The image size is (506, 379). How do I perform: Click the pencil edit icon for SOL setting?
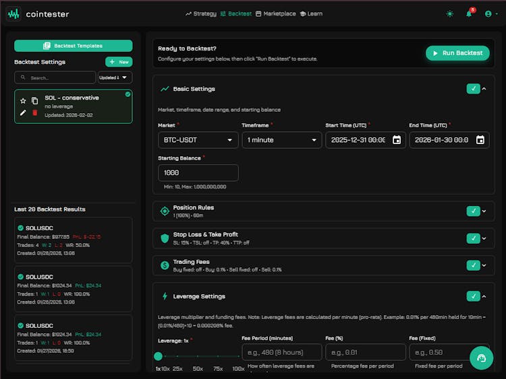click(23, 112)
